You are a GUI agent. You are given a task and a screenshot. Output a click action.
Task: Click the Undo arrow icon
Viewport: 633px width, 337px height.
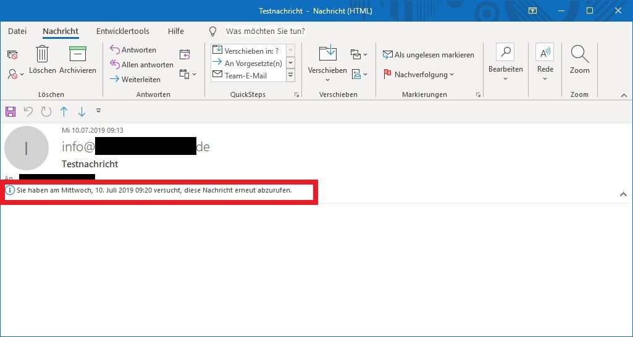coord(28,111)
